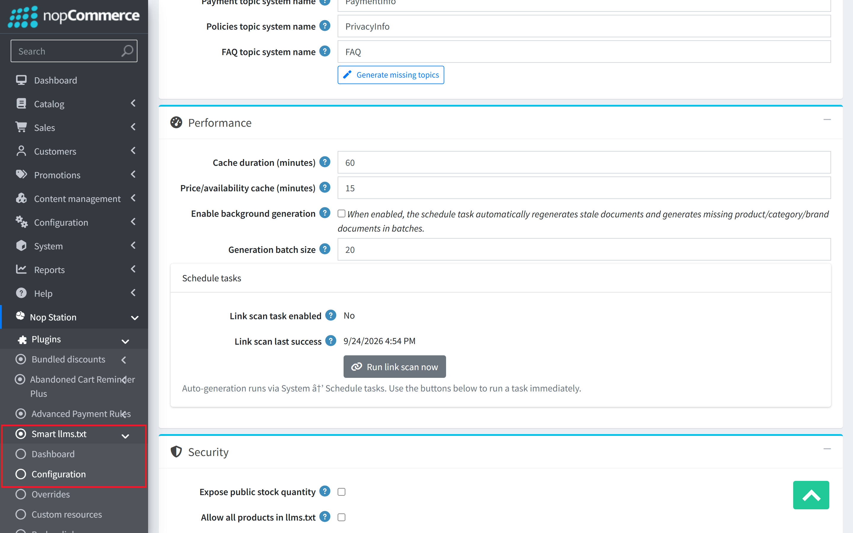
Task: Click help icon for Link scan task enabled
Action: [331, 315]
